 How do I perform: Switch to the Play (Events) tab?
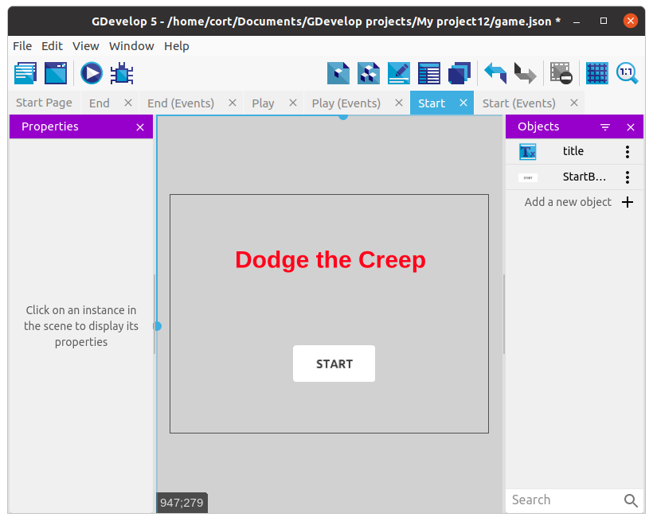pyautogui.click(x=346, y=103)
